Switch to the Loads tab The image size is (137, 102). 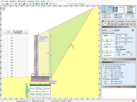[111, 21]
